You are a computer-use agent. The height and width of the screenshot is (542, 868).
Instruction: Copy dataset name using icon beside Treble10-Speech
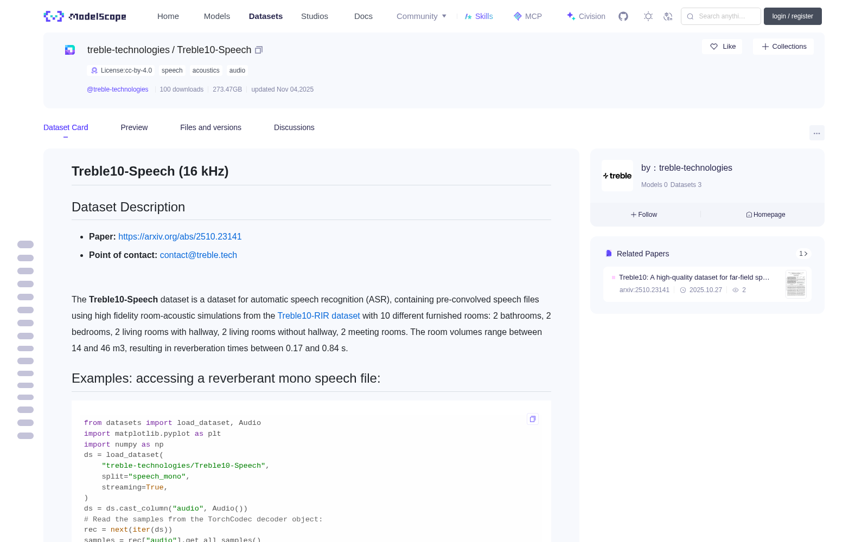coord(259,50)
